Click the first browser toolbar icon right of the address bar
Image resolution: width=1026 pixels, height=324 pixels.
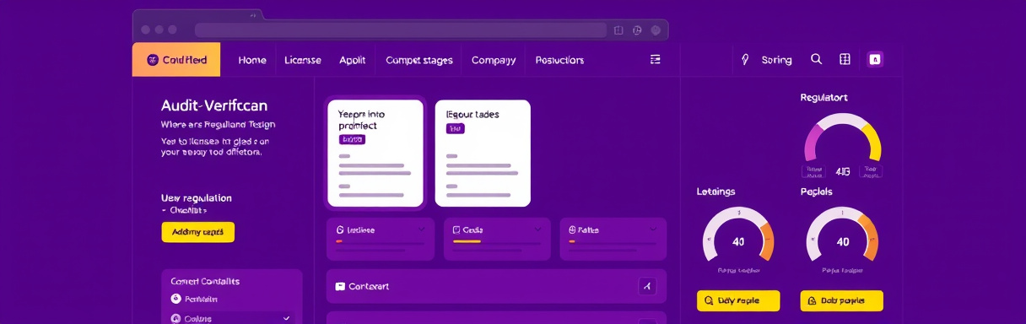(x=618, y=30)
